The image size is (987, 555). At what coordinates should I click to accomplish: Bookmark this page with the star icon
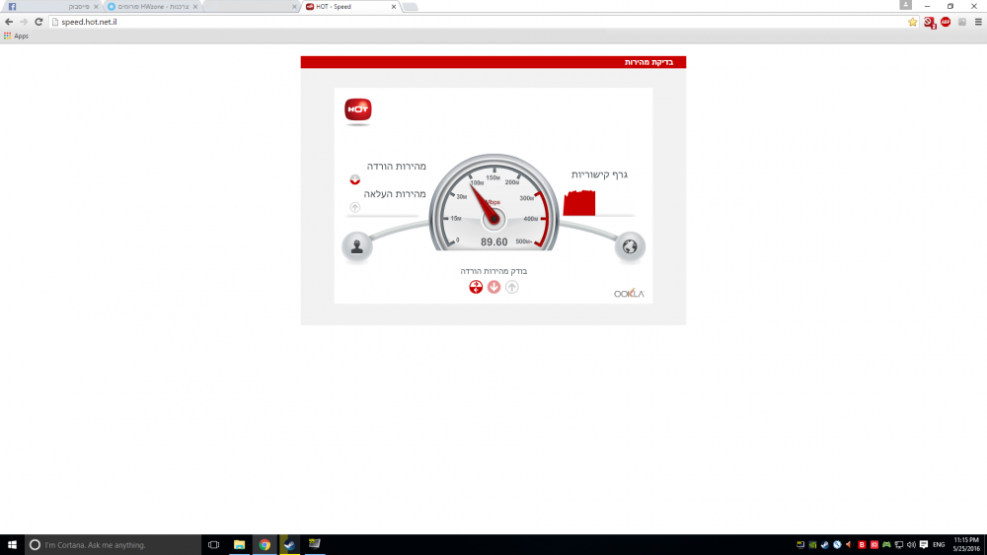click(913, 22)
